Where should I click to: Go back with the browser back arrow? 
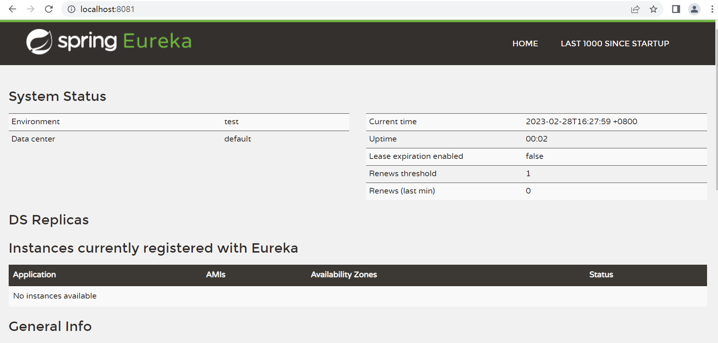(12, 9)
